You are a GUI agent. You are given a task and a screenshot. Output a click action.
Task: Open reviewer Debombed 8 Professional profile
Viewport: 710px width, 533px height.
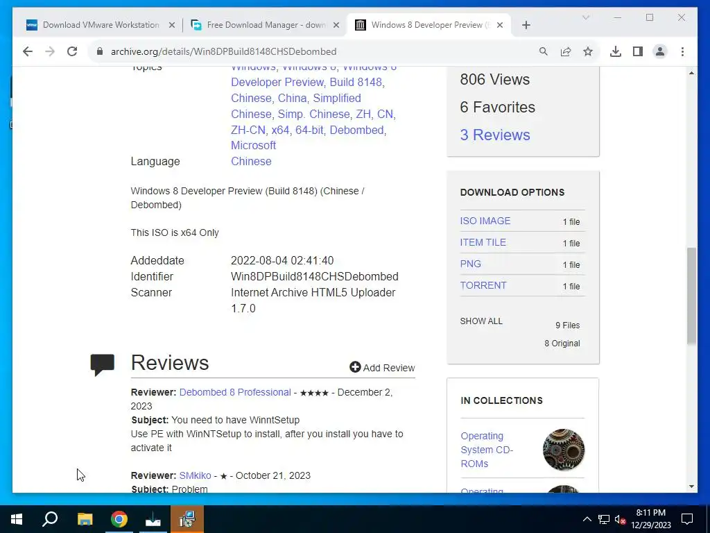tap(235, 392)
